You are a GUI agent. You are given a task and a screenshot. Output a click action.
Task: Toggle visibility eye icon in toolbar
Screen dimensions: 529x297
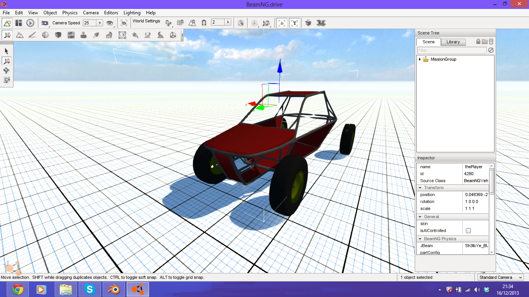coord(110,23)
